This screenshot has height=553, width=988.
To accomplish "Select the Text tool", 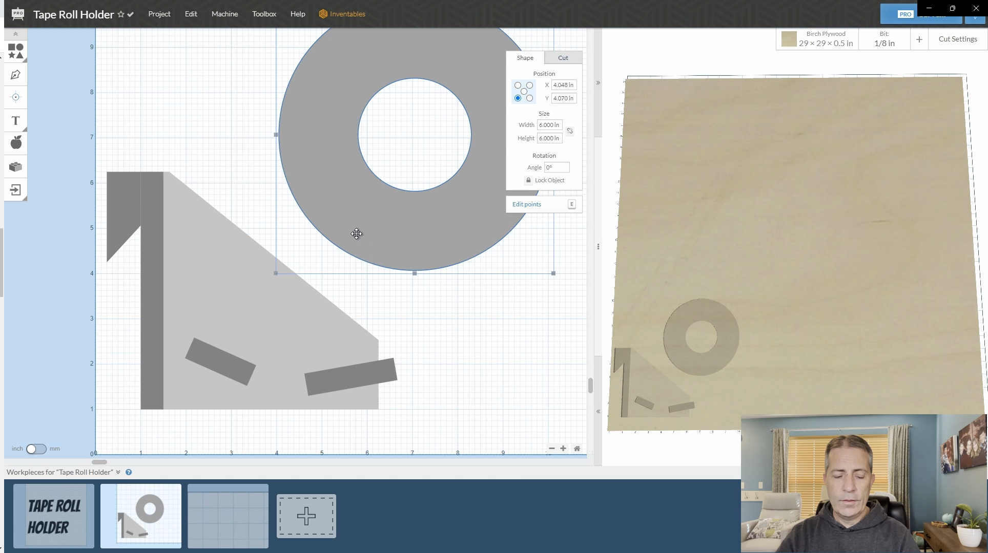I will click(15, 121).
